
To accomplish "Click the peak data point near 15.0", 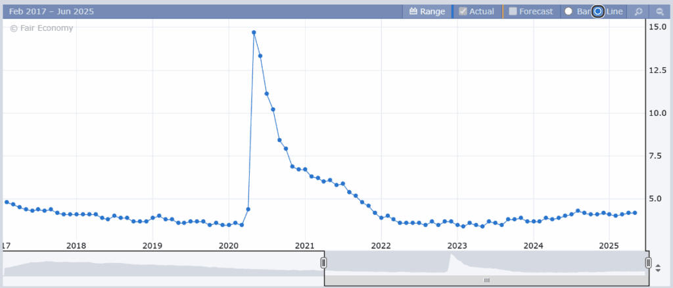I will pos(254,32).
